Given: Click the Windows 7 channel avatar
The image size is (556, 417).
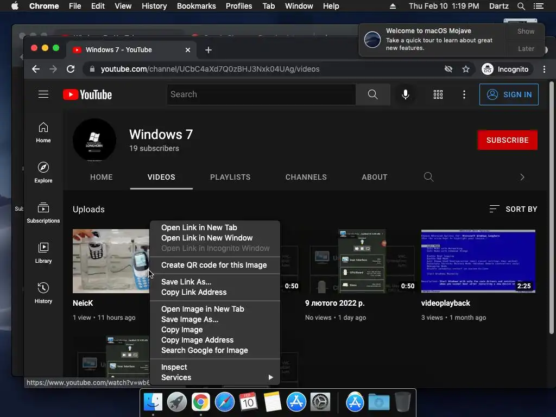Looking at the screenshot, I should tap(94, 140).
